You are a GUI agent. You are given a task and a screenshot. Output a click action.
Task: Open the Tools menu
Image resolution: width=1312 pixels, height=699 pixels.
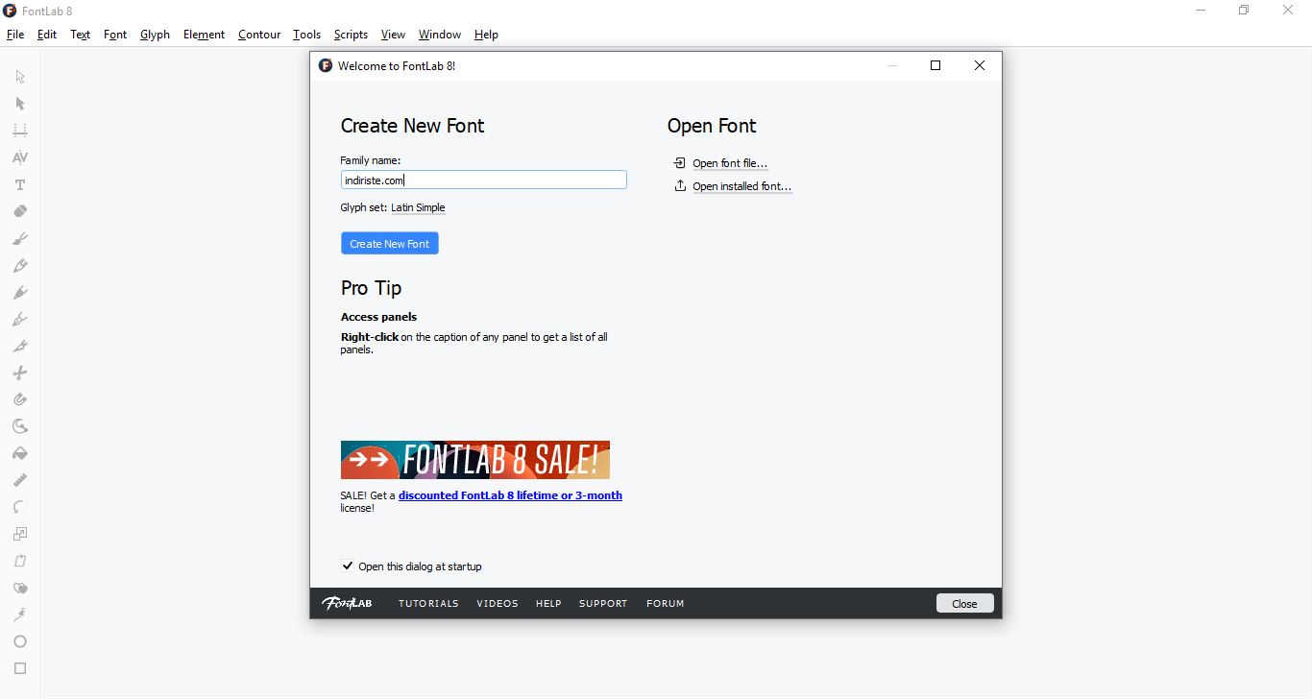tap(306, 35)
